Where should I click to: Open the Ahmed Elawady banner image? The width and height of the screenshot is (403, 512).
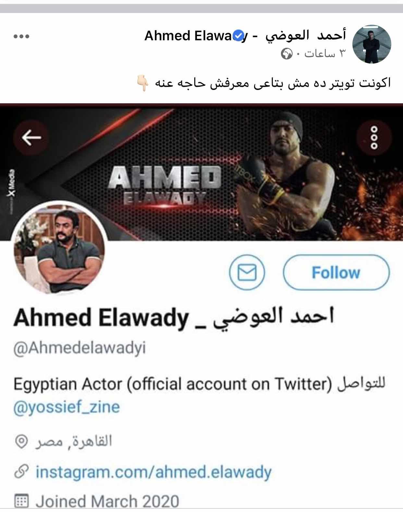(x=201, y=173)
